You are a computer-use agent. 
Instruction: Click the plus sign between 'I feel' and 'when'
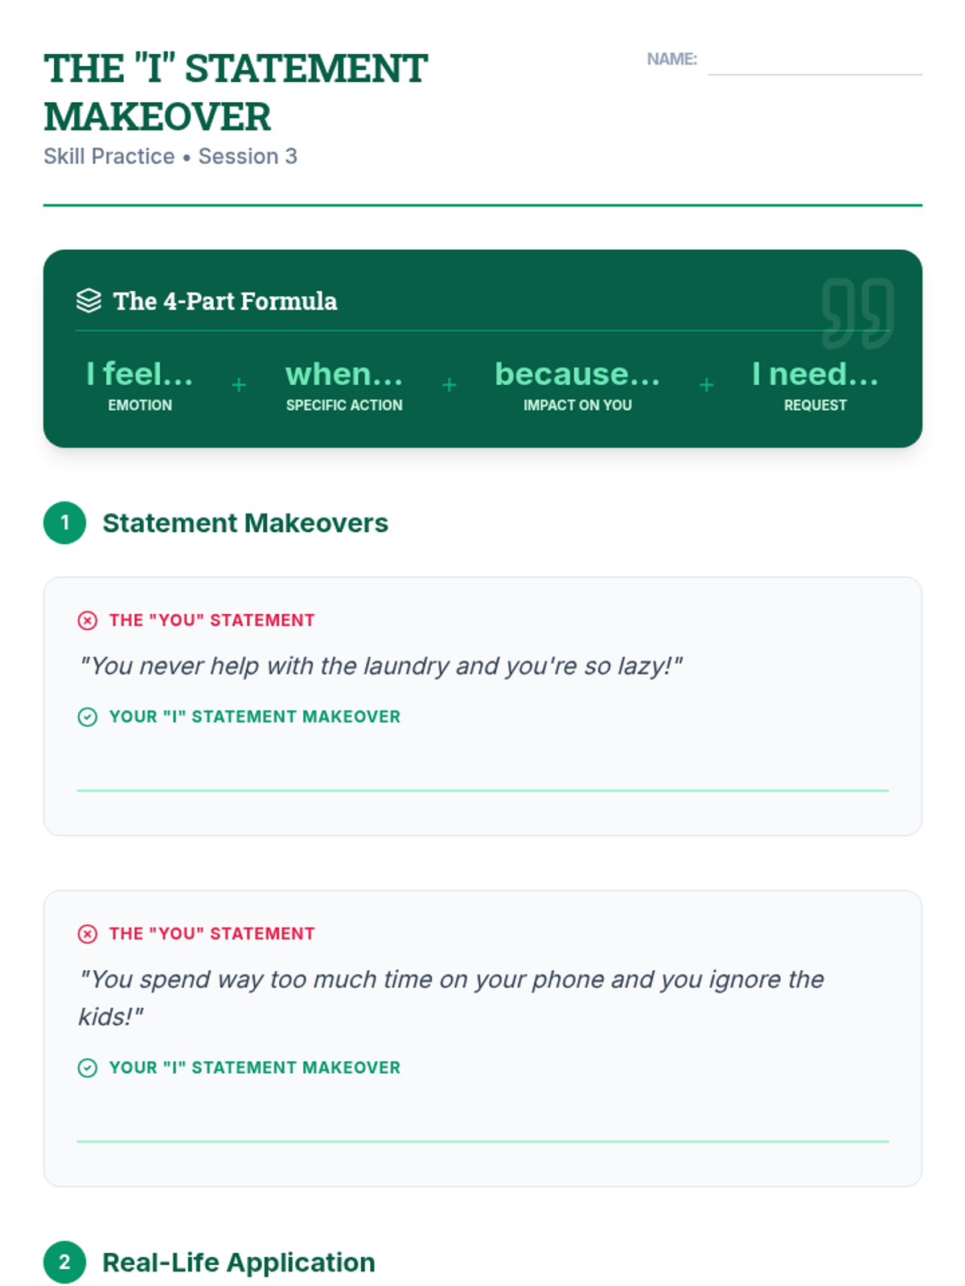coord(239,385)
